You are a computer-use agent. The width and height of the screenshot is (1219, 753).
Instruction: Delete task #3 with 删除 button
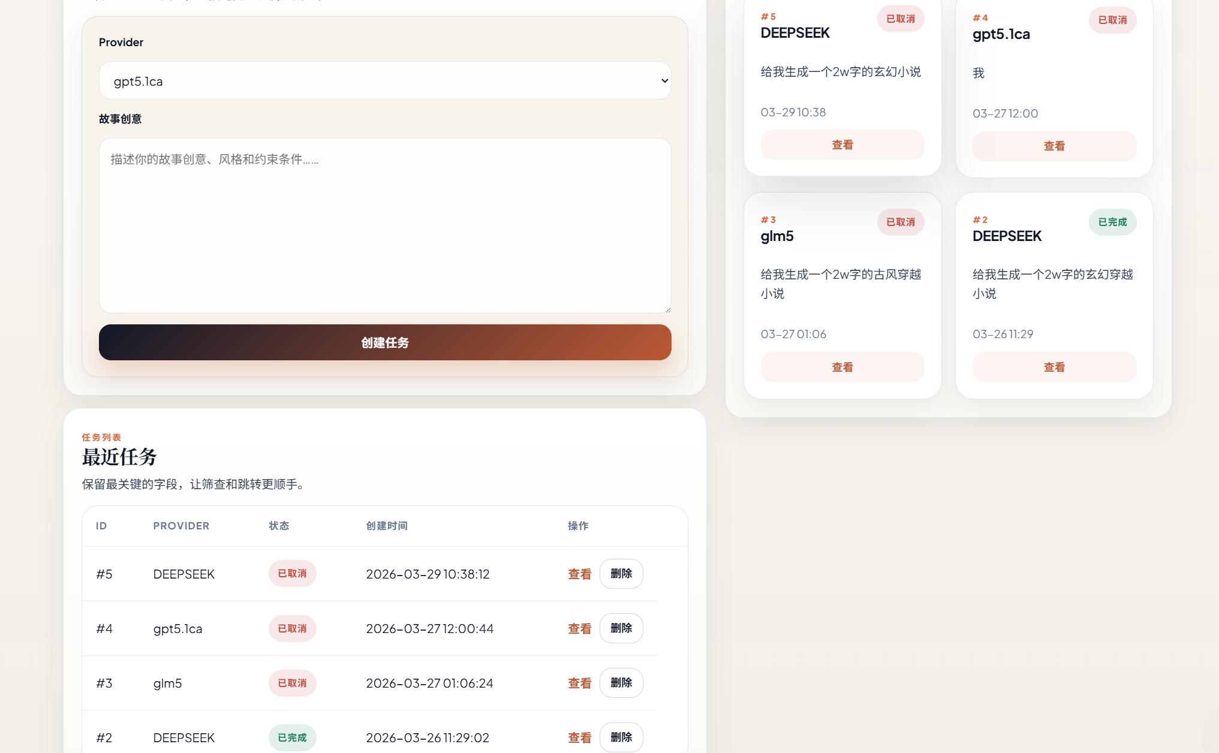[621, 683]
